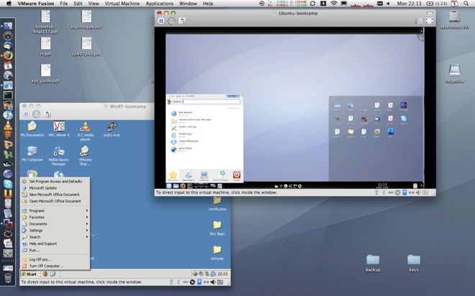Choose New Microsoft Office Document

pyautogui.click(x=55, y=195)
